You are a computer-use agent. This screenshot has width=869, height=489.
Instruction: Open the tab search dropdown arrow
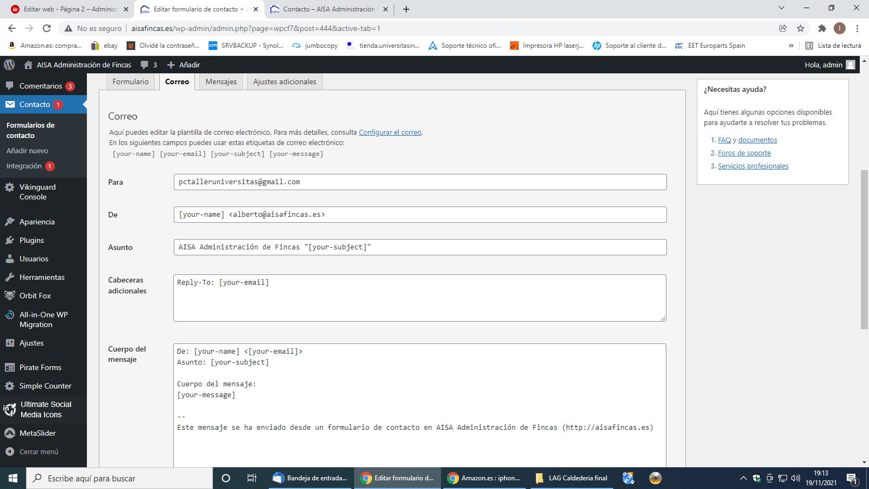coord(781,8)
